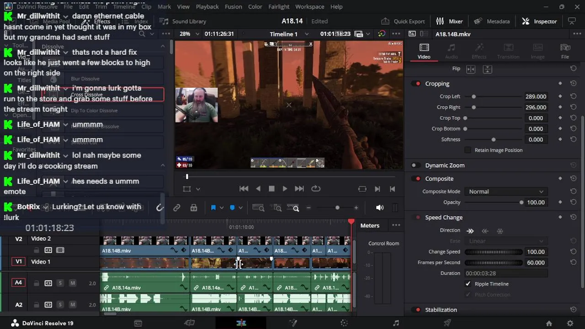The image size is (585, 329).
Task: Open flag color dropdown arrow
Action: click(222, 208)
